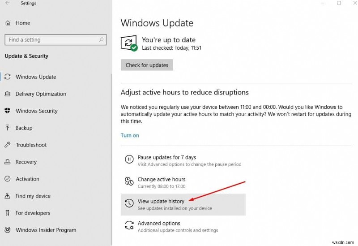
Task: Click 'Visit Advanced options to change the pause period'
Action: click(x=189, y=164)
